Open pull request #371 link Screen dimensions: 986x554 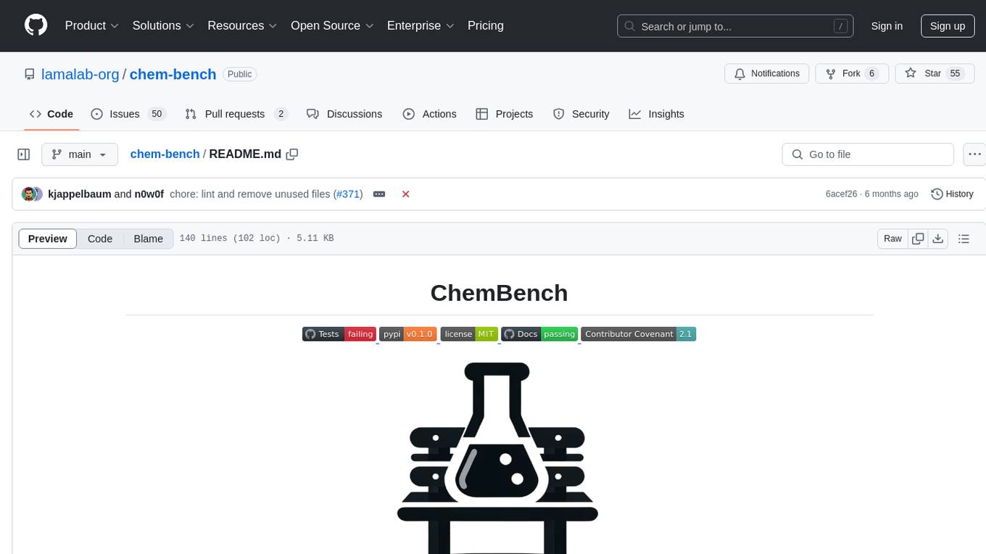pos(347,194)
